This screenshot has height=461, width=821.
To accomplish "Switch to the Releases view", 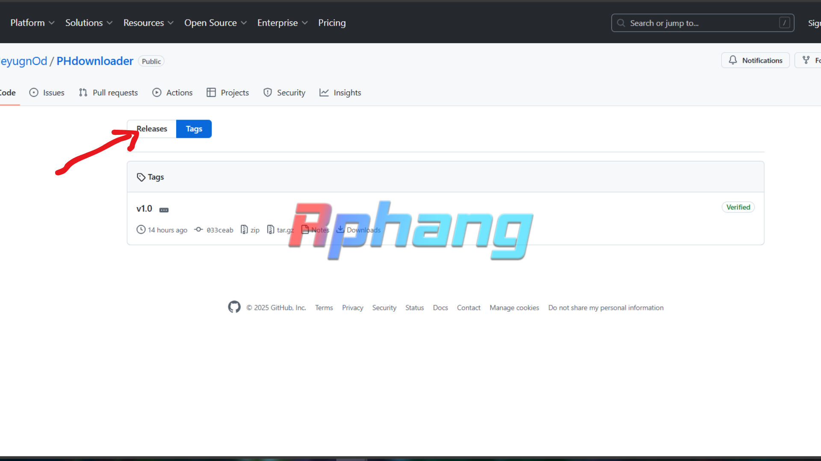I will coord(152,129).
